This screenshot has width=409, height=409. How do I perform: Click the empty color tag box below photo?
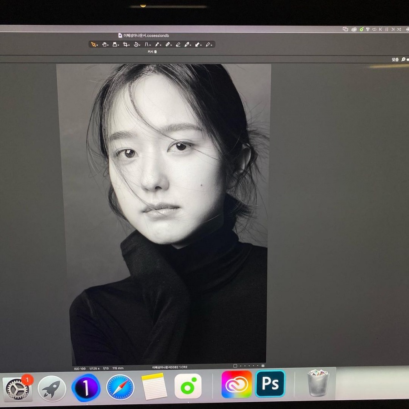point(235,366)
